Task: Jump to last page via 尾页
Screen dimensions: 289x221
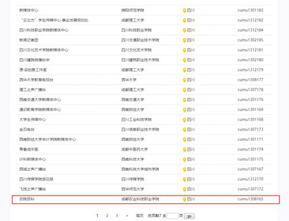Action: pyautogui.click(x=140, y=216)
